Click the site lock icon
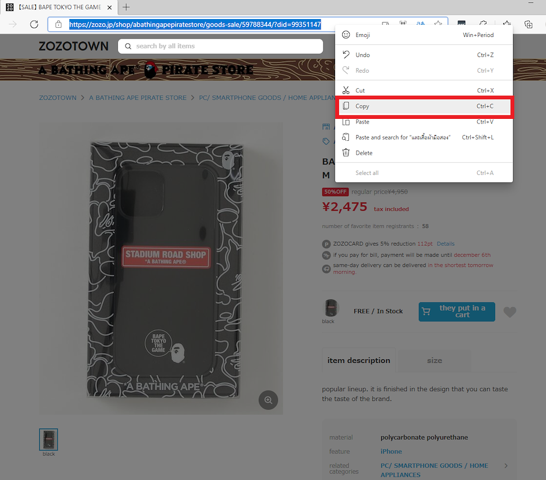Viewport: 546px width, 480px height. (58, 24)
